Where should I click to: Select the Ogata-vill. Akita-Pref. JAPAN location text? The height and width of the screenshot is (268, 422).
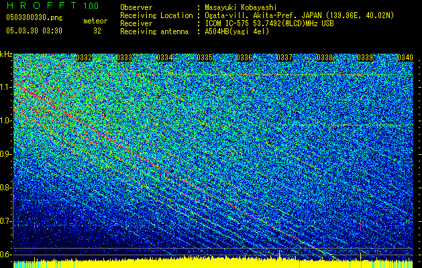[x=299, y=15]
